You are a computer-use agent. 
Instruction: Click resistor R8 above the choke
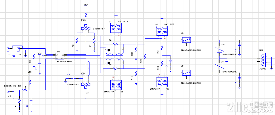click(x=115, y=44)
